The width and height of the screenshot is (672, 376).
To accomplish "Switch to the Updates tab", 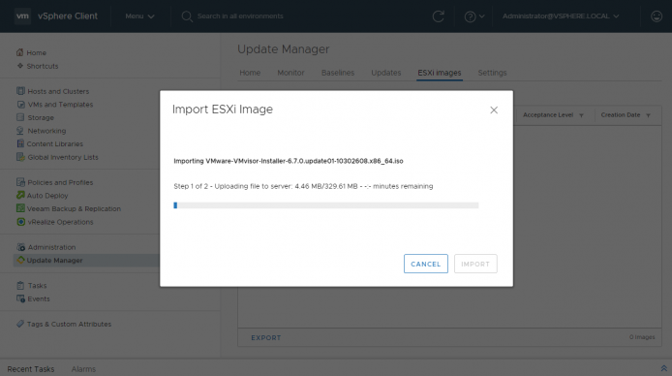I will point(386,73).
